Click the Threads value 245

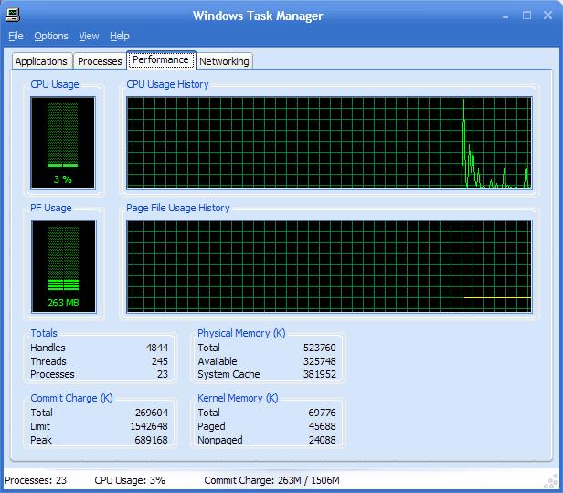click(160, 361)
